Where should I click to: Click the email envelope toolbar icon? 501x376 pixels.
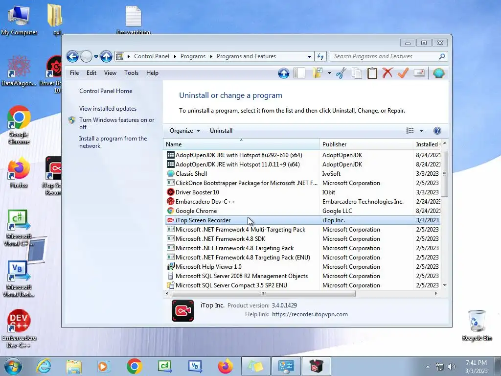(x=419, y=73)
